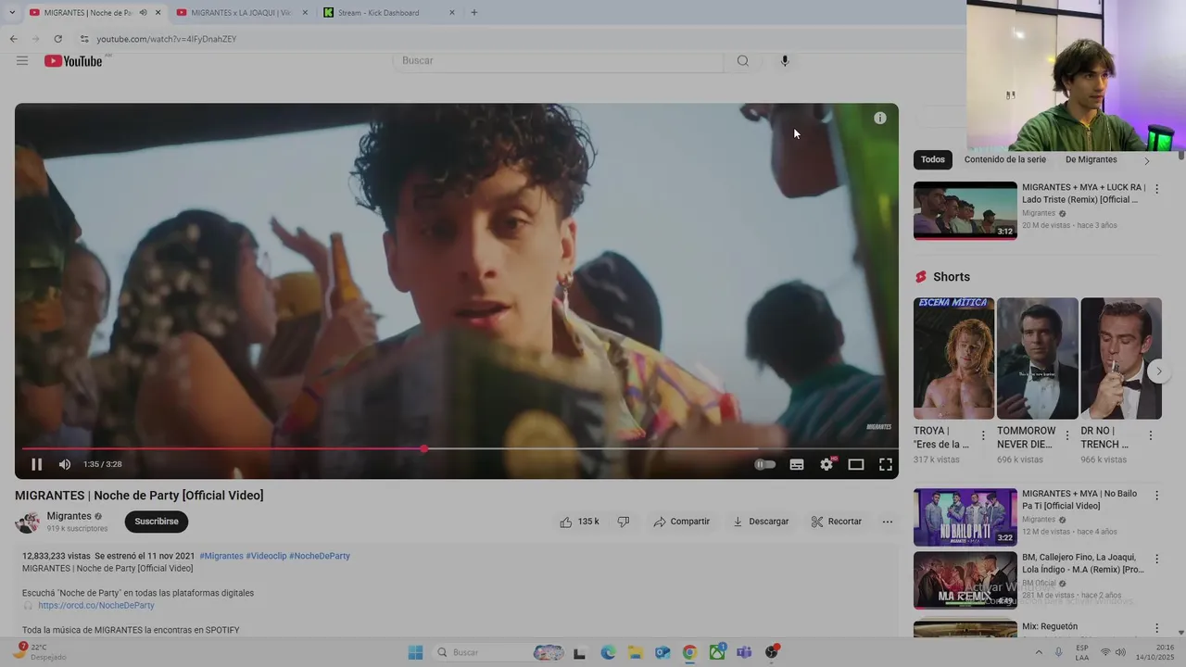The height and width of the screenshot is (667, 1186).
Task: Open the TOMMOROW NEVER DIE short
Action: (x=1038, y=359)
